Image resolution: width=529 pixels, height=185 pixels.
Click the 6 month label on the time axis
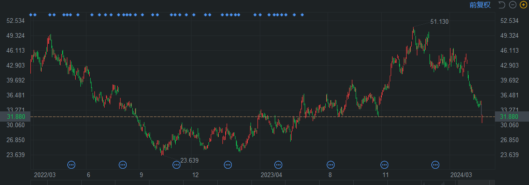(89, 175)
